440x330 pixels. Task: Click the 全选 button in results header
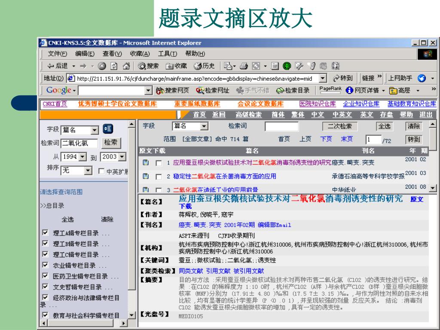(384, 126)
